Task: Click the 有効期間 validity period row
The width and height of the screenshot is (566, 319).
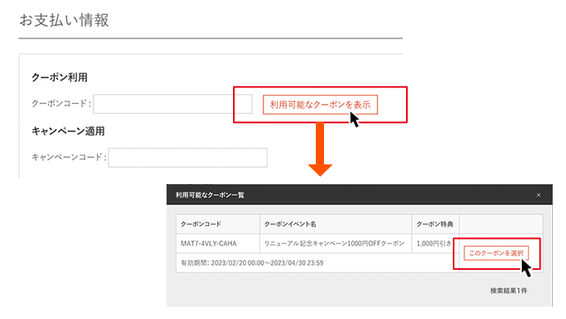Action: click(317, 263)
